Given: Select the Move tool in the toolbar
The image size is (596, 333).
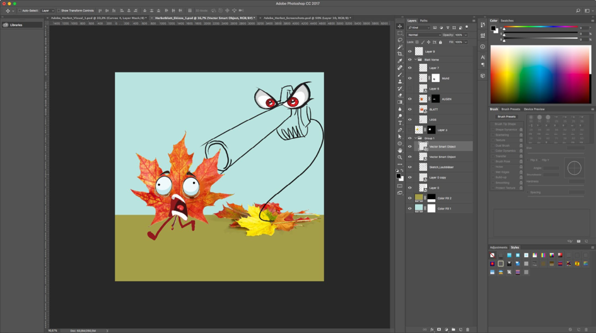Looking at the screenshot, I should pos(400,26).
